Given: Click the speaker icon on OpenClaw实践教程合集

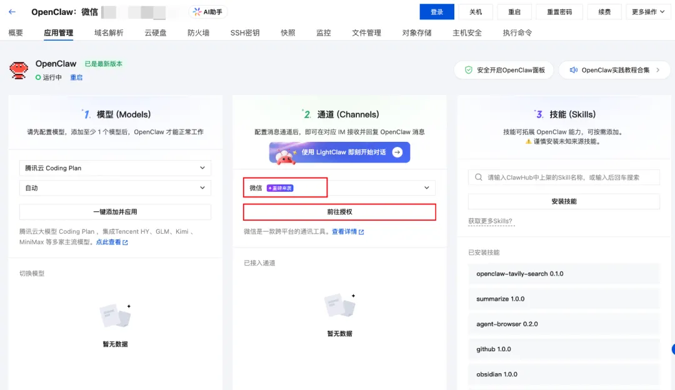Looking at the screenshot, I should pyautogui.click(x=573, y=70).
